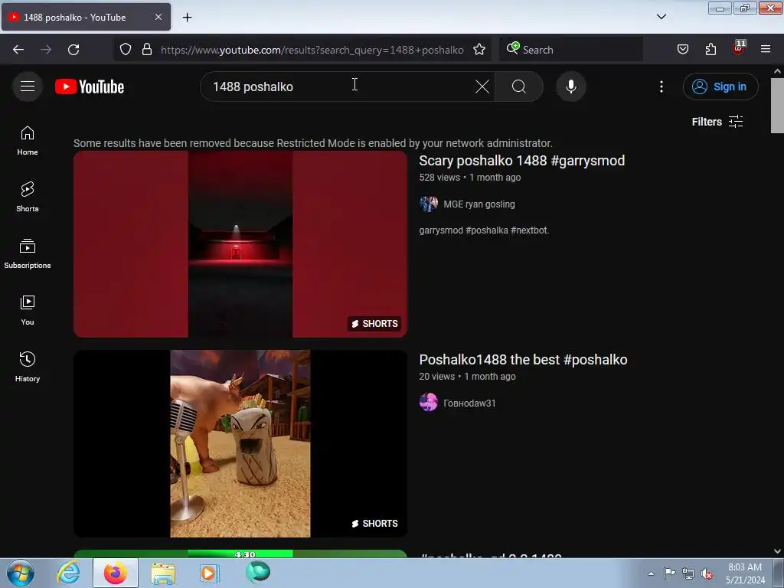Start voice search with the microphone icon
This screenshot has height=588, width=784.
point(570,87)
